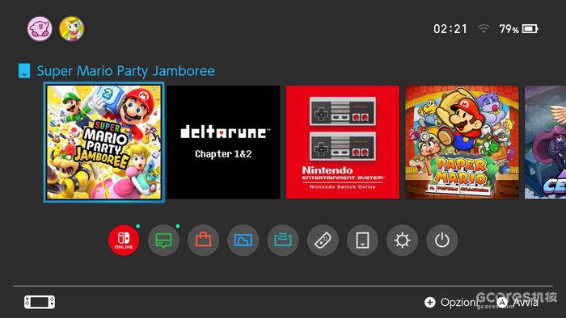Open Nintendo Switch Online red icon
The height and width of the screenshot is (318, 566).
[124, 241]
